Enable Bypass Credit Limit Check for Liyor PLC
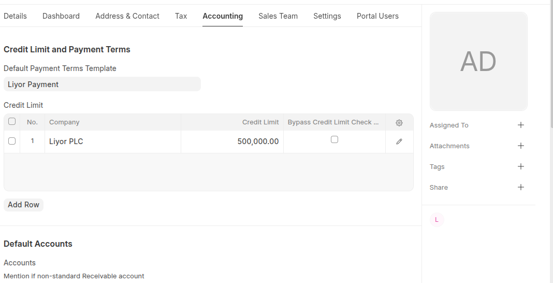Screen dimensions: 553x283 coord(334,139)
